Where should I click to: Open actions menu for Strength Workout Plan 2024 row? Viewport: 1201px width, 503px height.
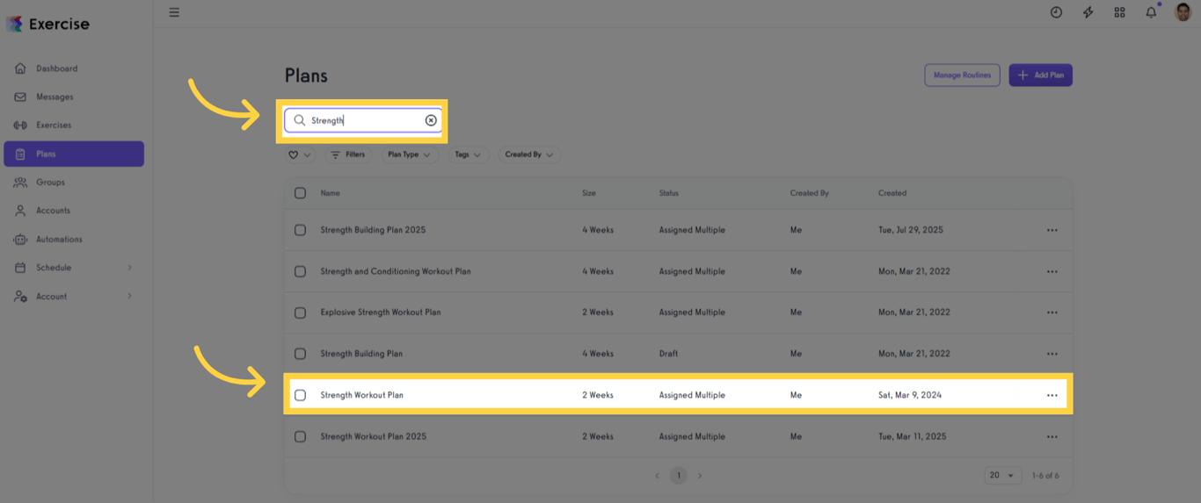click(x=1052, y=395)
